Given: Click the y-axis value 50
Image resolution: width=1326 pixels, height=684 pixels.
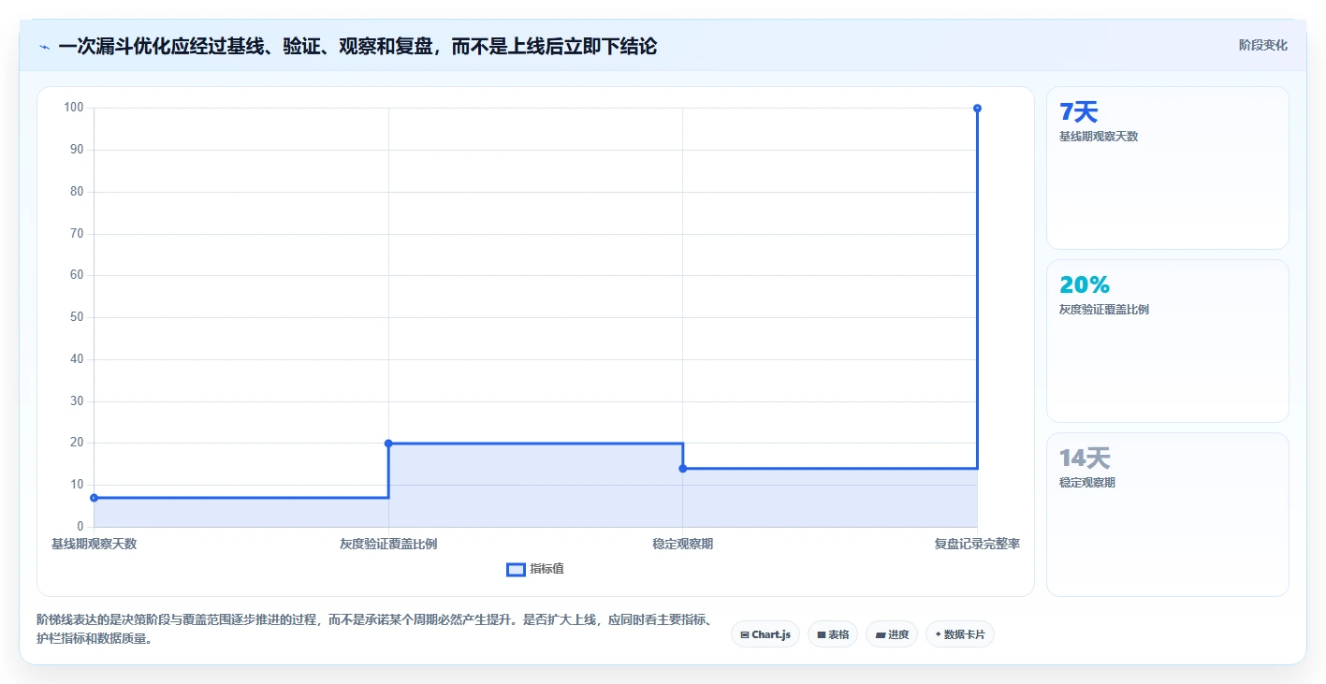Looking at the screenshot, I should point(77,317).
